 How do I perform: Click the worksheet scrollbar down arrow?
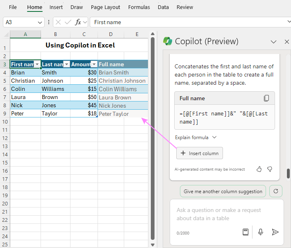(x=153, y=245)
